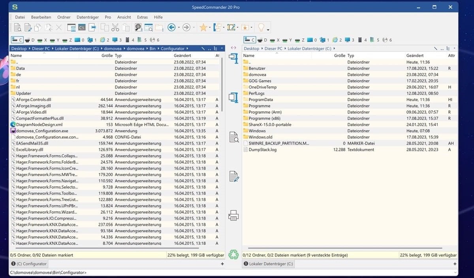Open the Ansicht menu
This screenshot has width=474, height=278.
(x=124, y=17)
